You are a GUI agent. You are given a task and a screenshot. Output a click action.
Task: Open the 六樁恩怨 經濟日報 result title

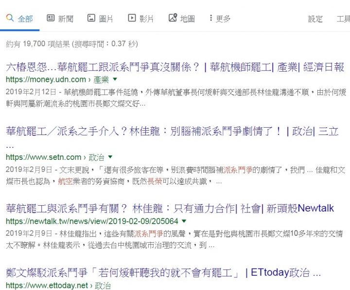click(175, 67)
